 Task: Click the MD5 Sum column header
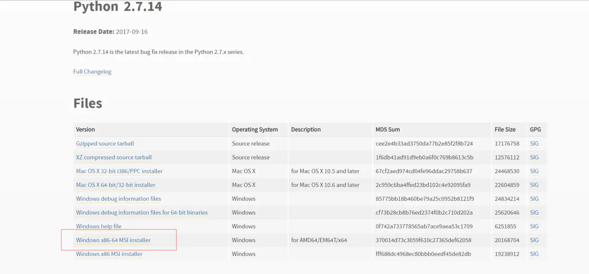tap(388, 129)
